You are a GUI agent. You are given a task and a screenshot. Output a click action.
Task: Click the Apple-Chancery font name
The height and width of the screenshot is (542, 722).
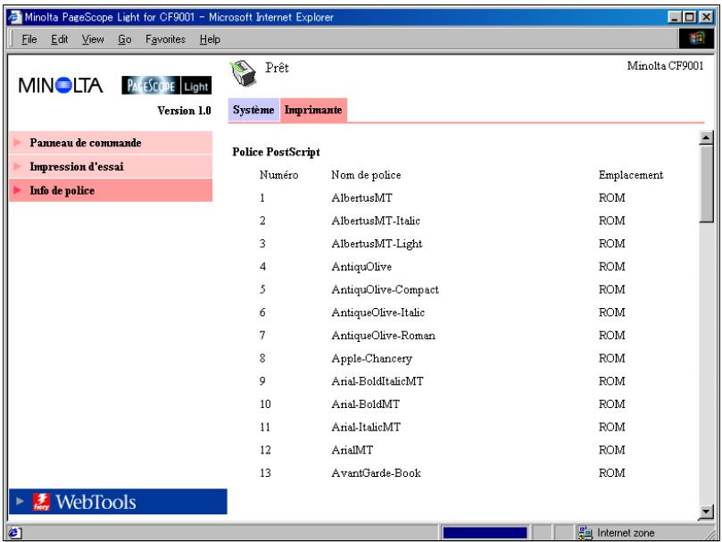click(371, 359)
